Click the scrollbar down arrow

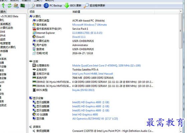click(x=181, y=132)
